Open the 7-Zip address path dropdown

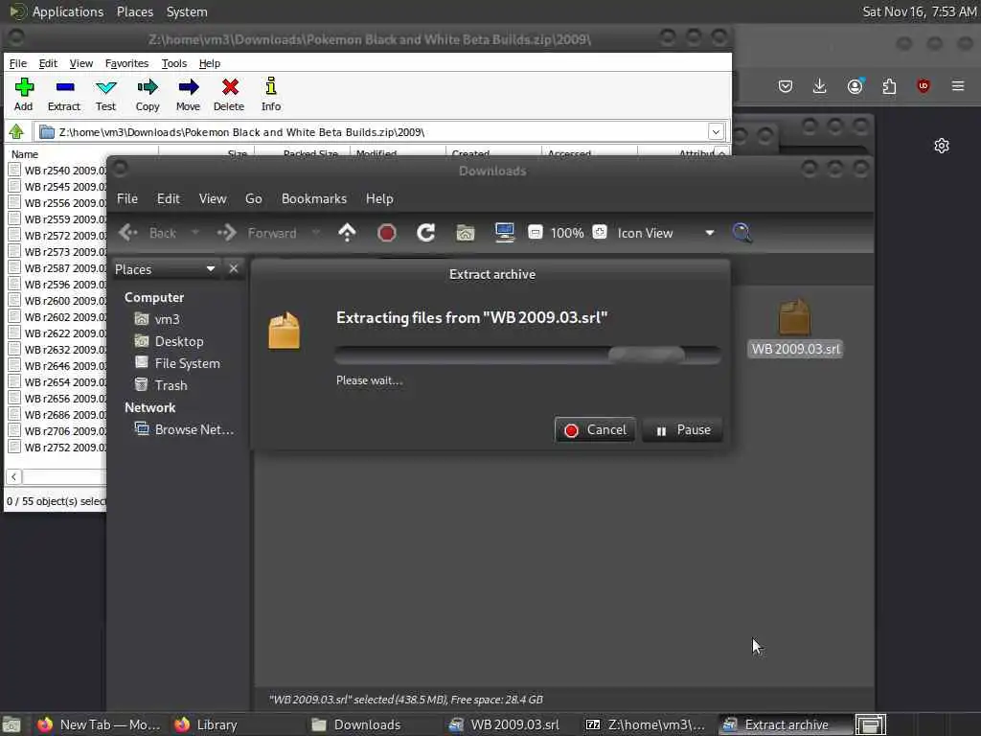point(717,132)
